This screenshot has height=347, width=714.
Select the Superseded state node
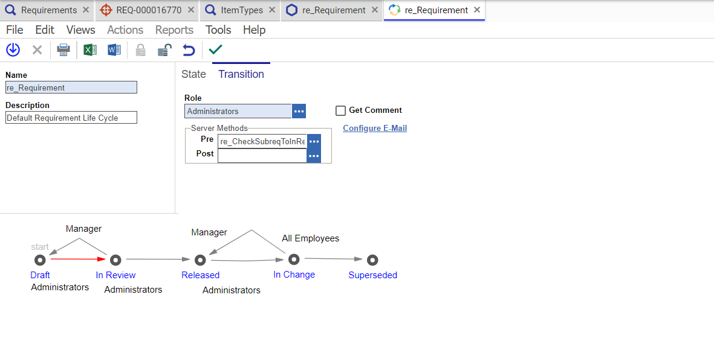372,260
